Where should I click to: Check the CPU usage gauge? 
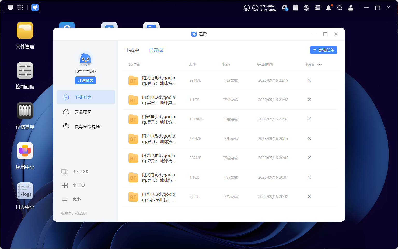click(247, 8)
